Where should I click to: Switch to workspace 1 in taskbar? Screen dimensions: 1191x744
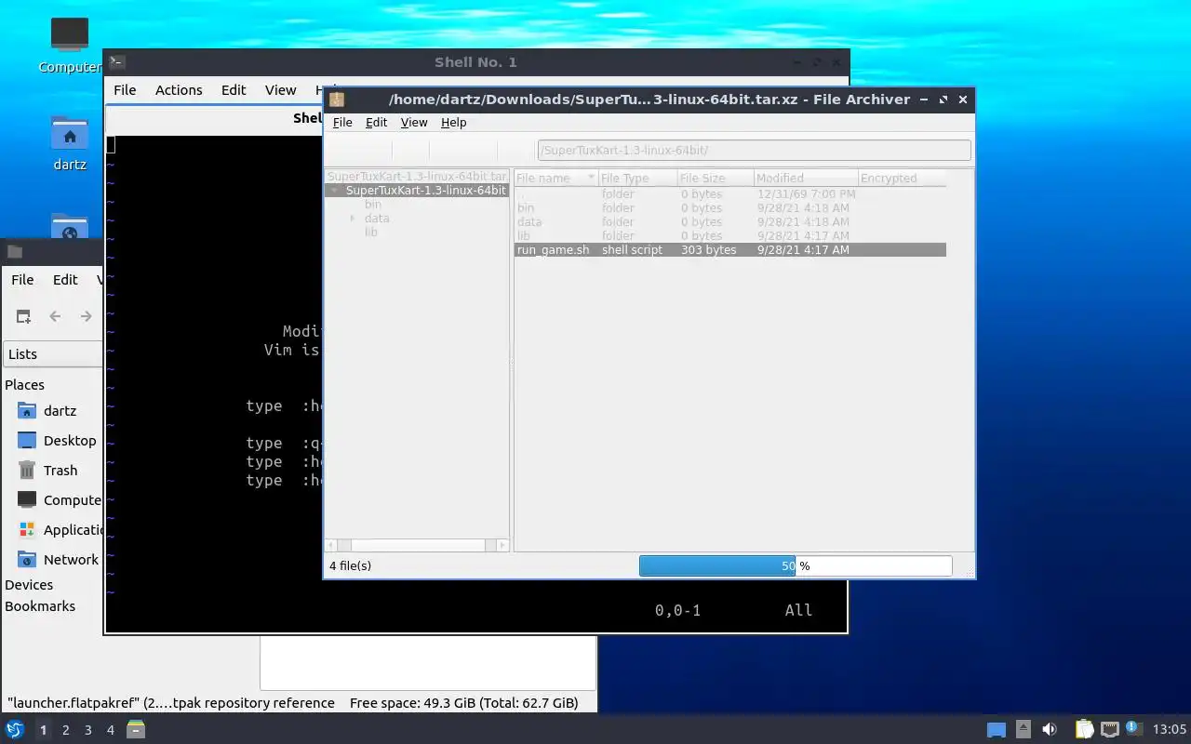[x=43, y=730]
